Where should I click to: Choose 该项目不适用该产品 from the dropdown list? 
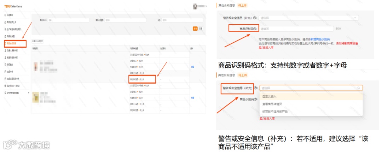tap(311, 111)
